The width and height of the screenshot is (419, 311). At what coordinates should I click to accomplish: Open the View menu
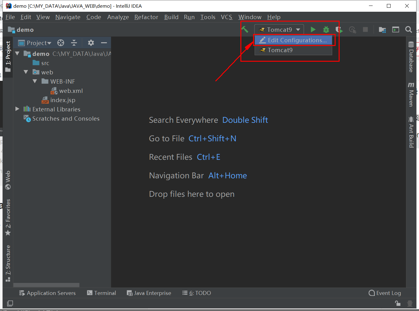coord(43,17)
